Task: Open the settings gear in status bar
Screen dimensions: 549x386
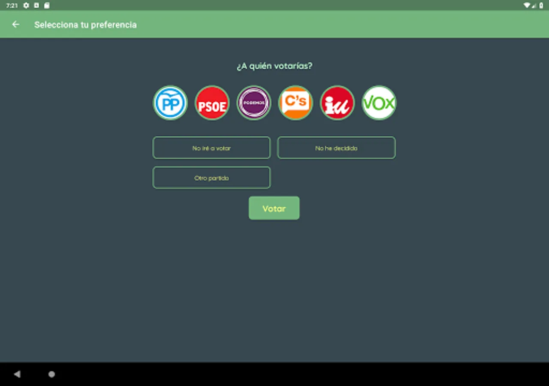Action: [x=26, y=6]
